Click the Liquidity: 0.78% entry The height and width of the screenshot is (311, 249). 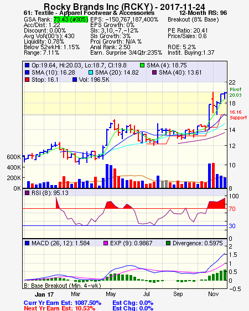click(44, 41)
